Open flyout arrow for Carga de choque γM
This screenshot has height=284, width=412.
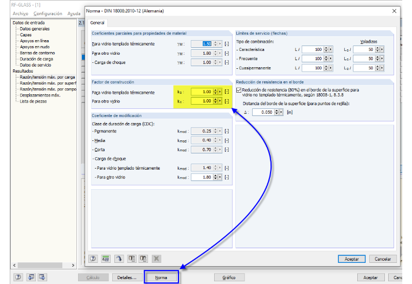220,62
